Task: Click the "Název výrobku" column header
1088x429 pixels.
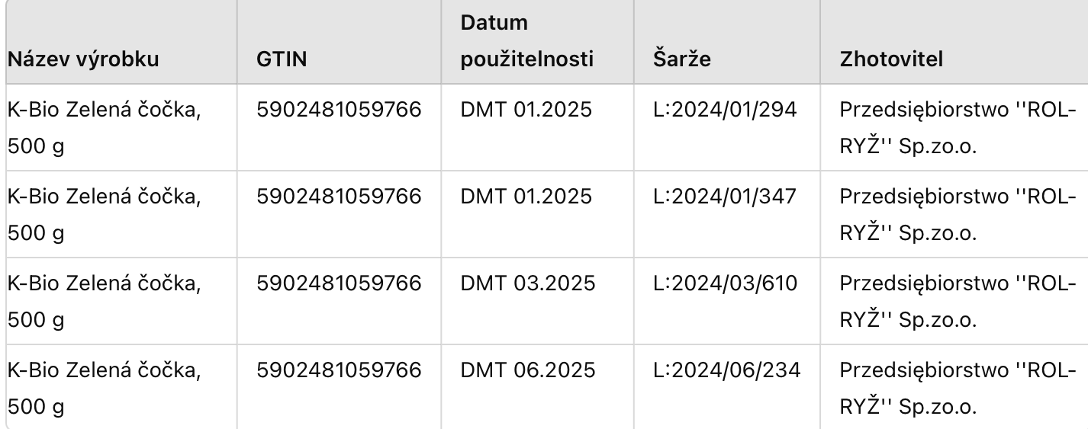Action: click(84, 59)
